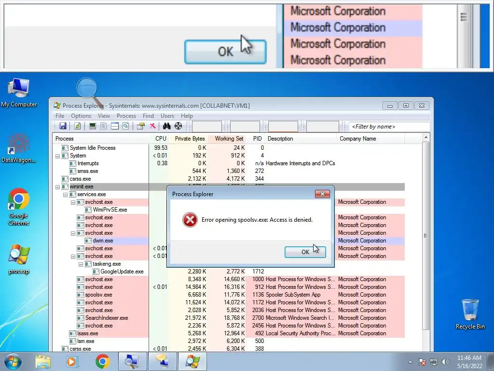Select the SearchIndexer.exe process row
This screenshot has width=494, height=371.
pos(229,318)
